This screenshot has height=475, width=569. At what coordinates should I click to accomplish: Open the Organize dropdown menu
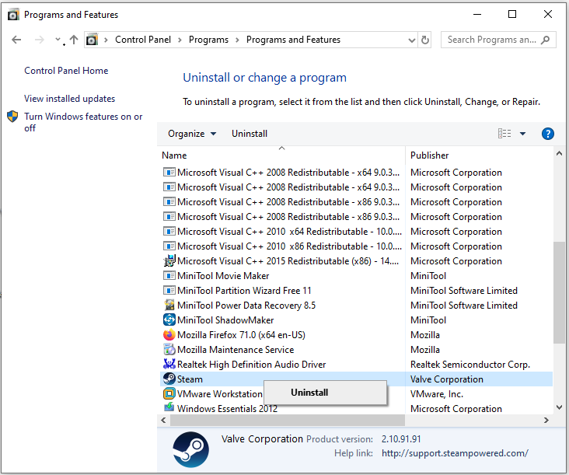tap(192, 134)
